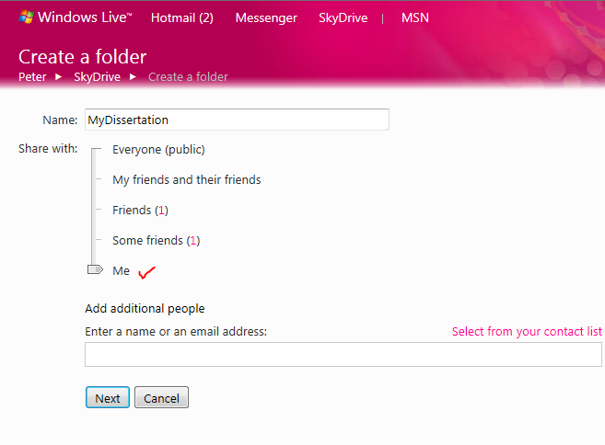Click Peter in the breadcrumb
The width and height of the screenshot is (605, 445).
point(32,76)
